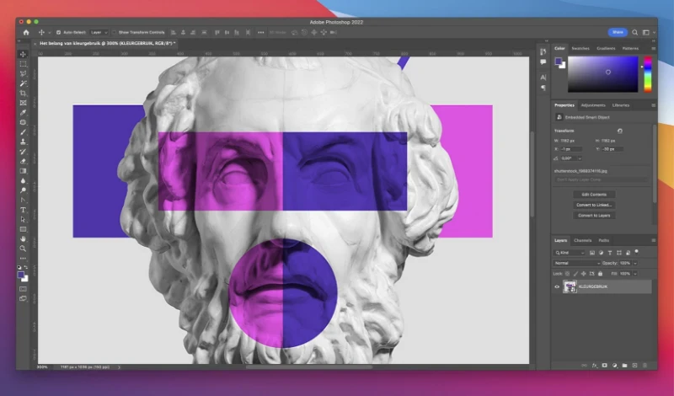Select the KLEURGEBRUIK layer thumbnail
The height and width of the screenshot is (396, 674).
click(x=570, y=286)
